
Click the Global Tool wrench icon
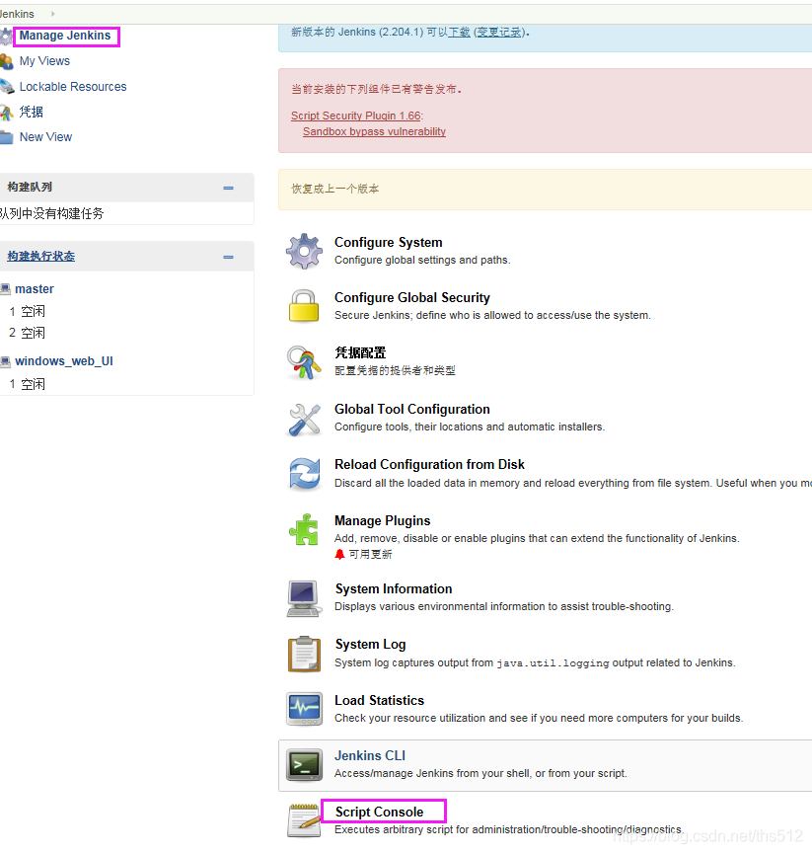pyautogui.click(x=304, y=420)
